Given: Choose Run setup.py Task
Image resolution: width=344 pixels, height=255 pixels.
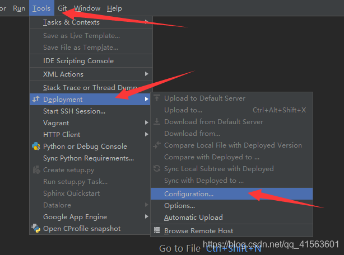Looking at the screenshot, I should coord(90,182).
